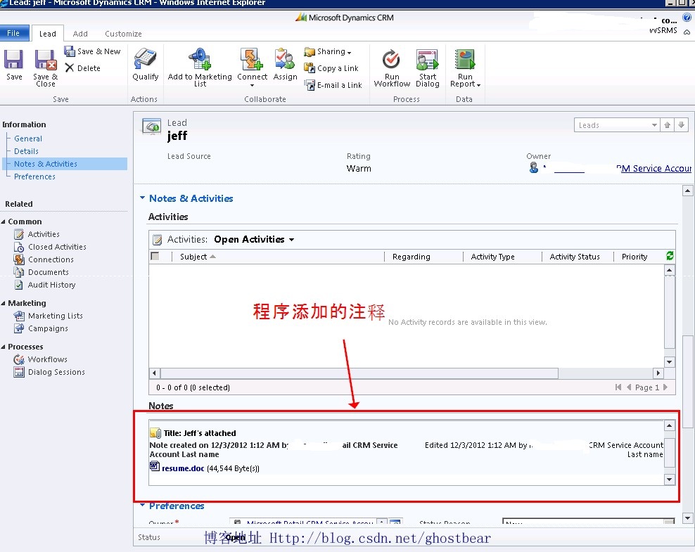
Task: Refresh the activities grid
Action: tap(670, 256)
